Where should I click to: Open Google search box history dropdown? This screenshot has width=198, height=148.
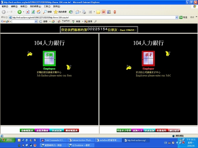[x=36, y=21]
